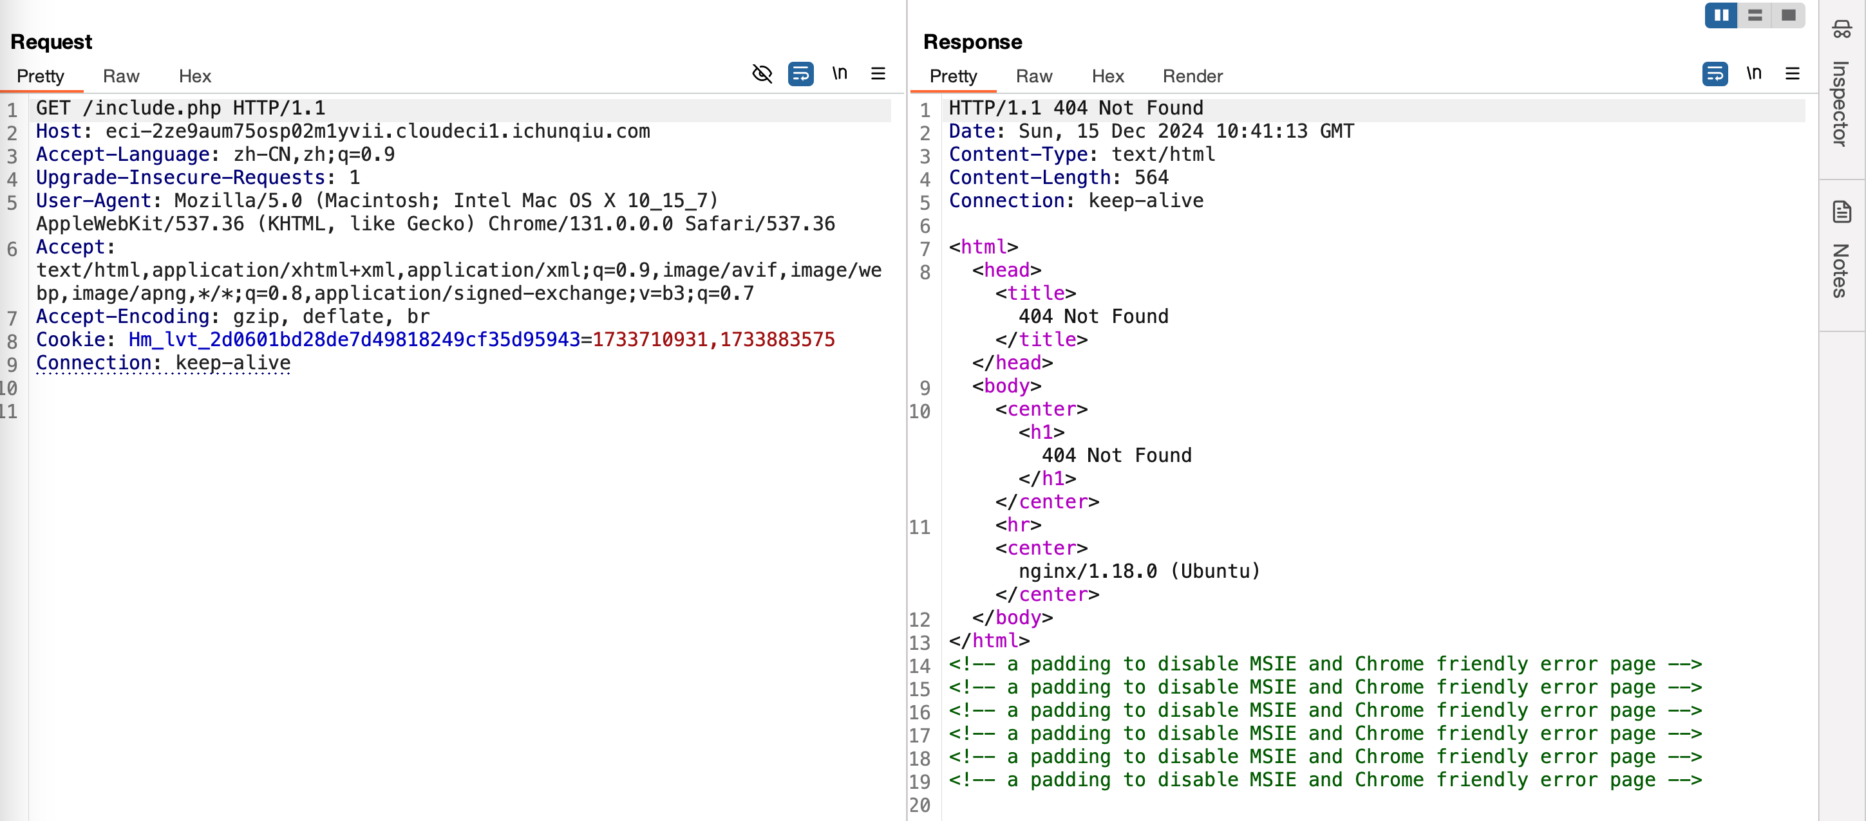Switch Request view to Hex tab
This screenshot has height=821, width=1866.
tap(195, 77)
